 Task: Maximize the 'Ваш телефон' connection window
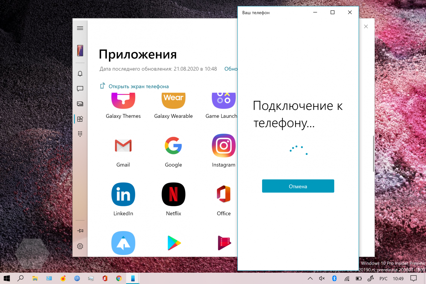click(332, 12)
